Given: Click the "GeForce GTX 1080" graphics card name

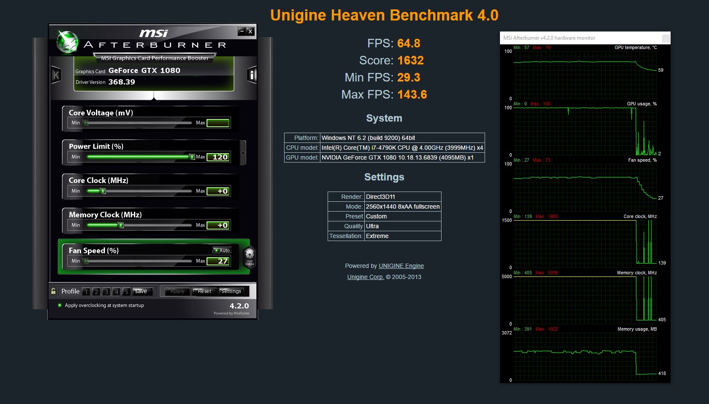Looking at the screenshot, I should coord(144,70).
